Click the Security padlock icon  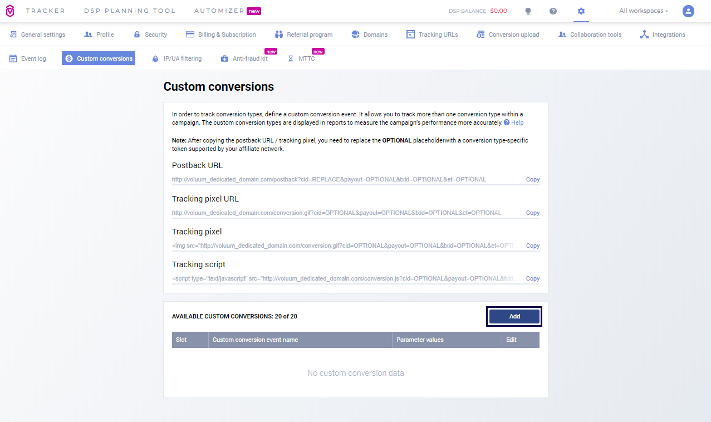pyautogui.click(x=136, y=34)
